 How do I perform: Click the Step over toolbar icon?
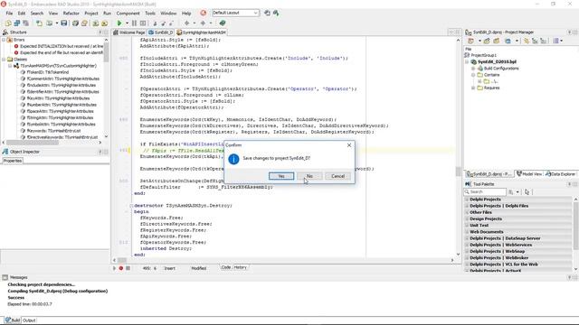[163, 23]
